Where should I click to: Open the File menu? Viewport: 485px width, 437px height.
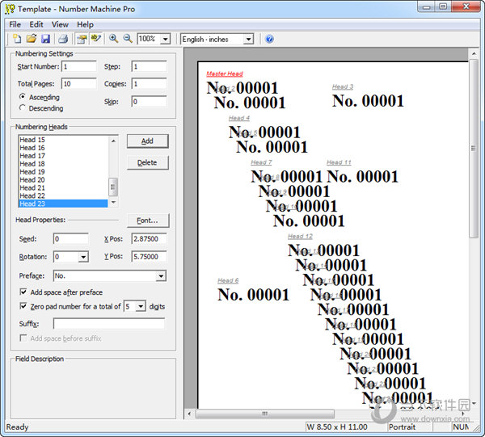(x=15, y=24)
